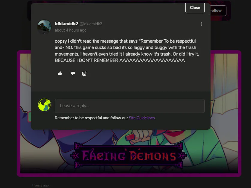Click your yellow dragon avatar

[44, 105]
